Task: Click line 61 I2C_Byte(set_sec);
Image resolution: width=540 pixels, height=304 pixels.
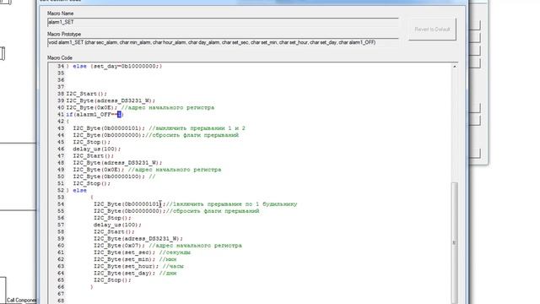Action: (124, 252)
